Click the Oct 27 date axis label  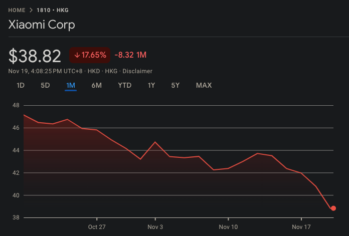coord(96,226)
